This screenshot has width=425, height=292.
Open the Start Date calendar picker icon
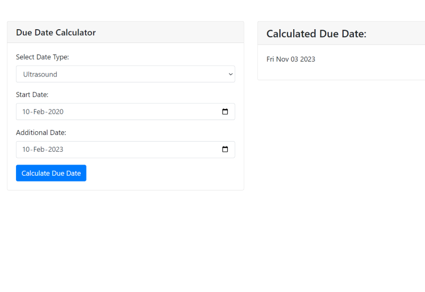[225, 111]
